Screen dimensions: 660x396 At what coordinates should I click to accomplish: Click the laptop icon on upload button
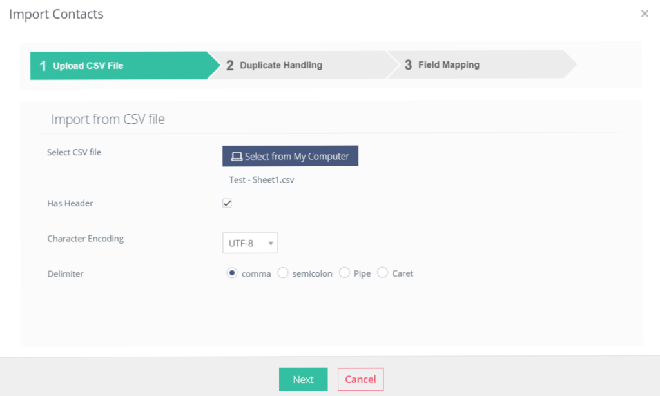click(237, 156)
